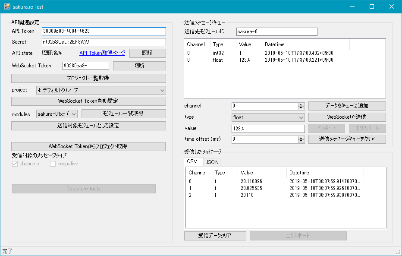Add data to queue with データをキューに追加
This screenshot has height=256, width=402.
[347, 106]
